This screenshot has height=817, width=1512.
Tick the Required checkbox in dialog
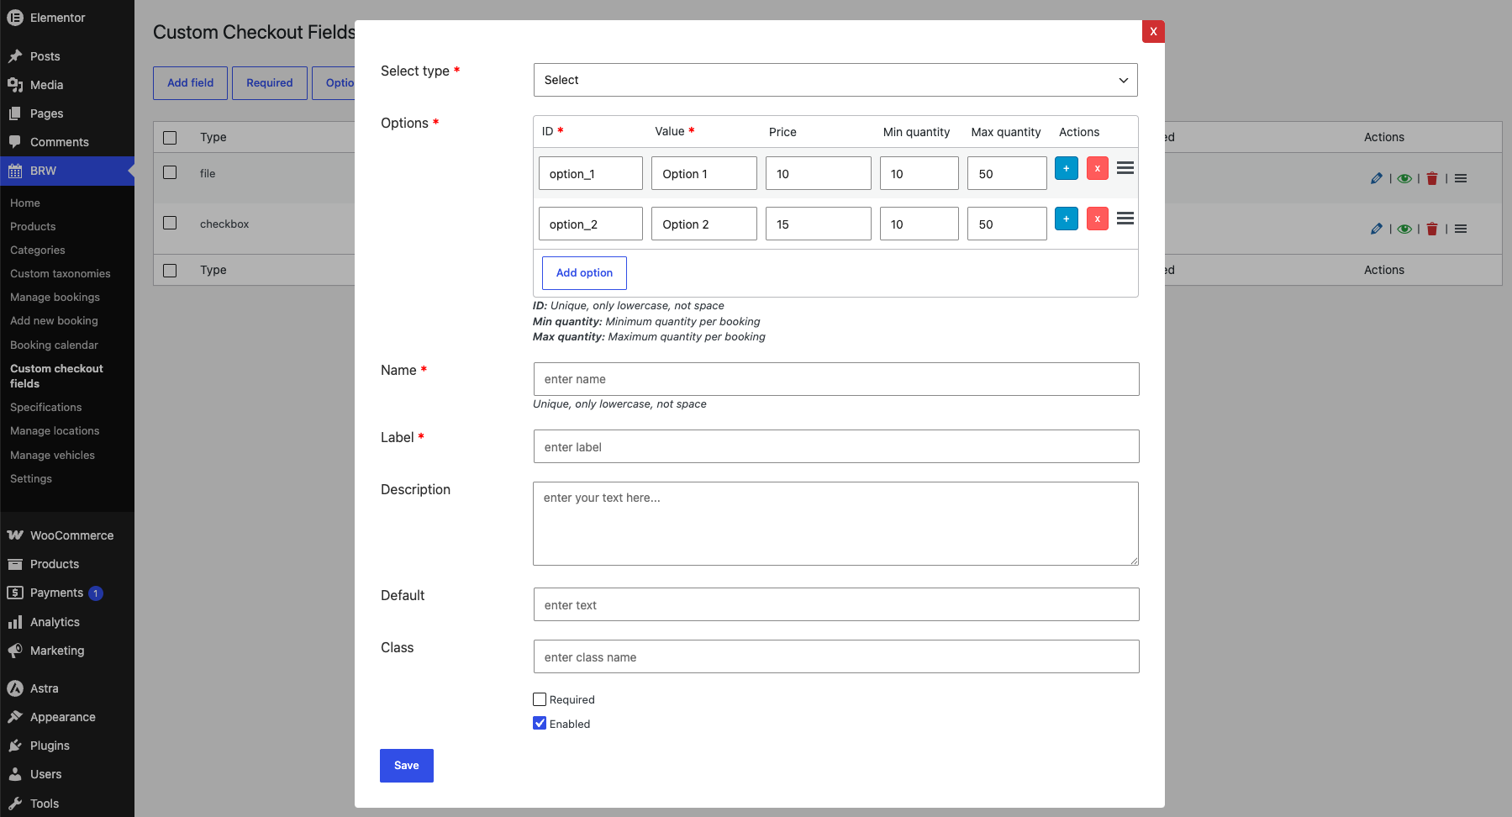[x=540, y=699]
